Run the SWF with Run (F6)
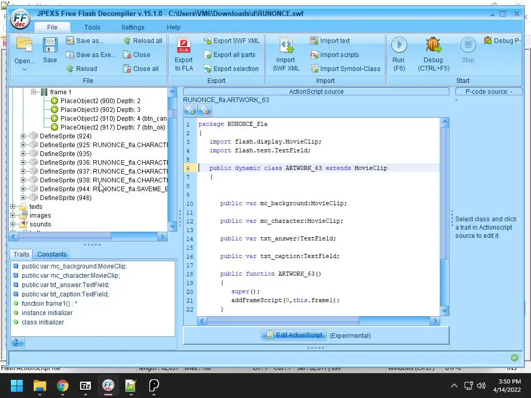 tap(399, 54)
